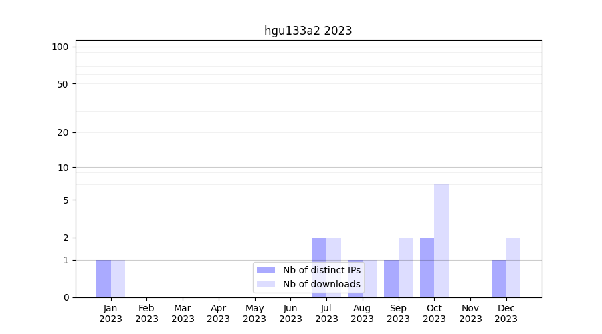Click the 100 y-axis tick label
The image size is (602, 334).
tap(60, 47)
